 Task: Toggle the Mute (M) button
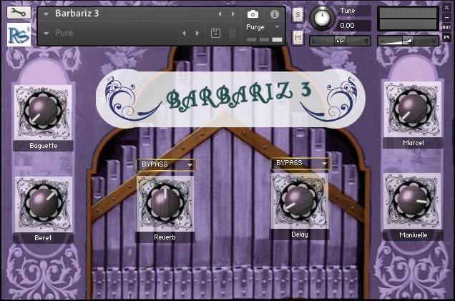click(x=298, y=36)
